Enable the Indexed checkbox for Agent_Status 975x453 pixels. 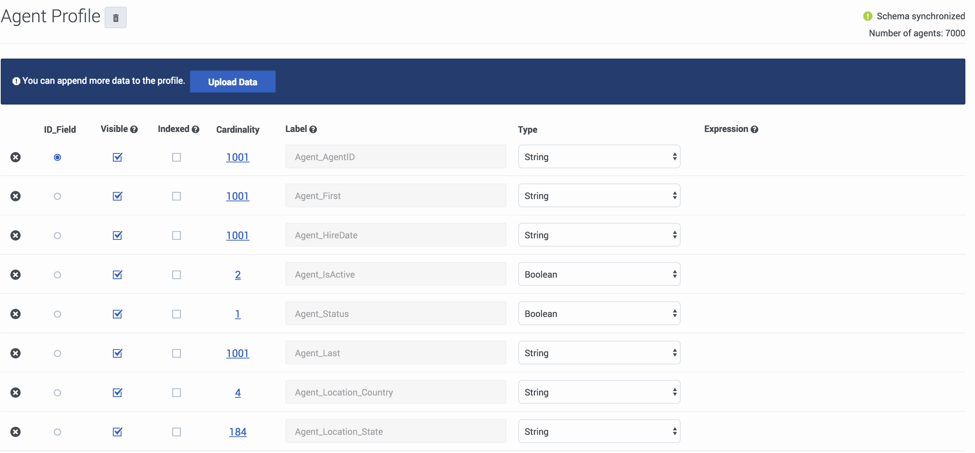click(176, 314)
